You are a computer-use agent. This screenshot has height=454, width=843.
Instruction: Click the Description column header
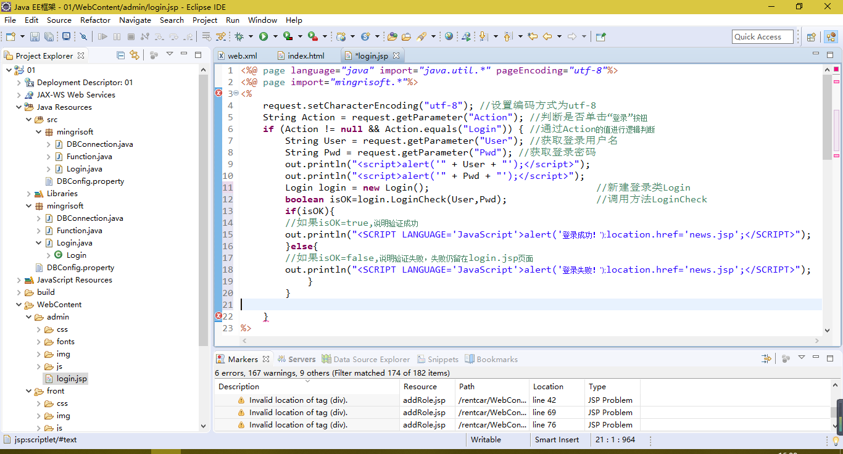(307, 387)
